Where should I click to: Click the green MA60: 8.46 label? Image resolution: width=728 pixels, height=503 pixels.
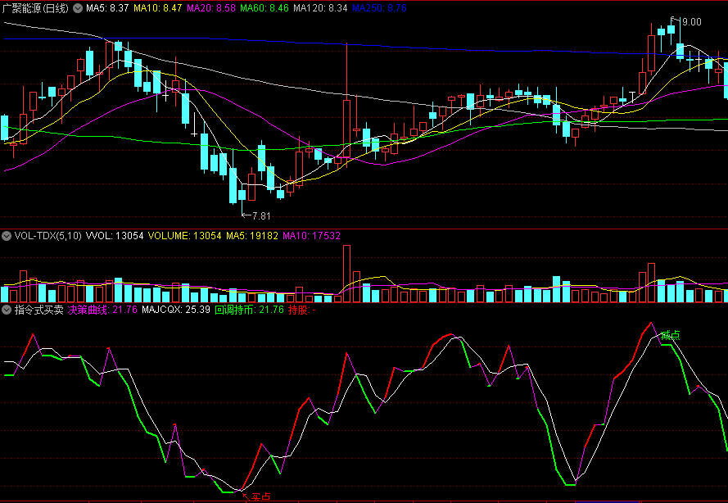(265, 8)
